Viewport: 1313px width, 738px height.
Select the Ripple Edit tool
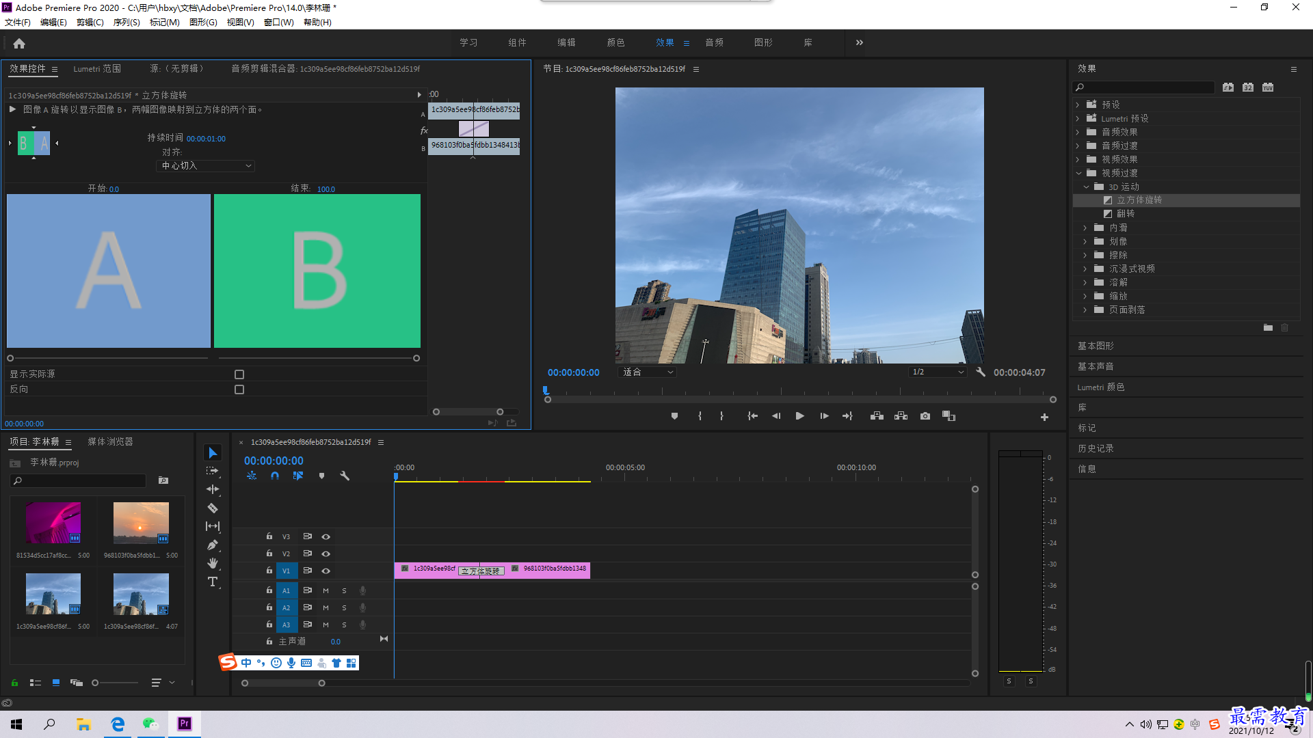(213, 489)
